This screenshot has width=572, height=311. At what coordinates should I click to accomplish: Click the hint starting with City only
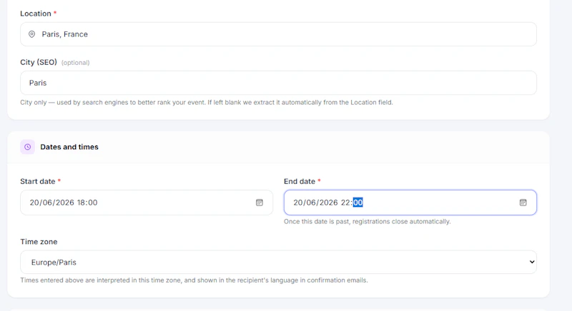pos(207,103)
